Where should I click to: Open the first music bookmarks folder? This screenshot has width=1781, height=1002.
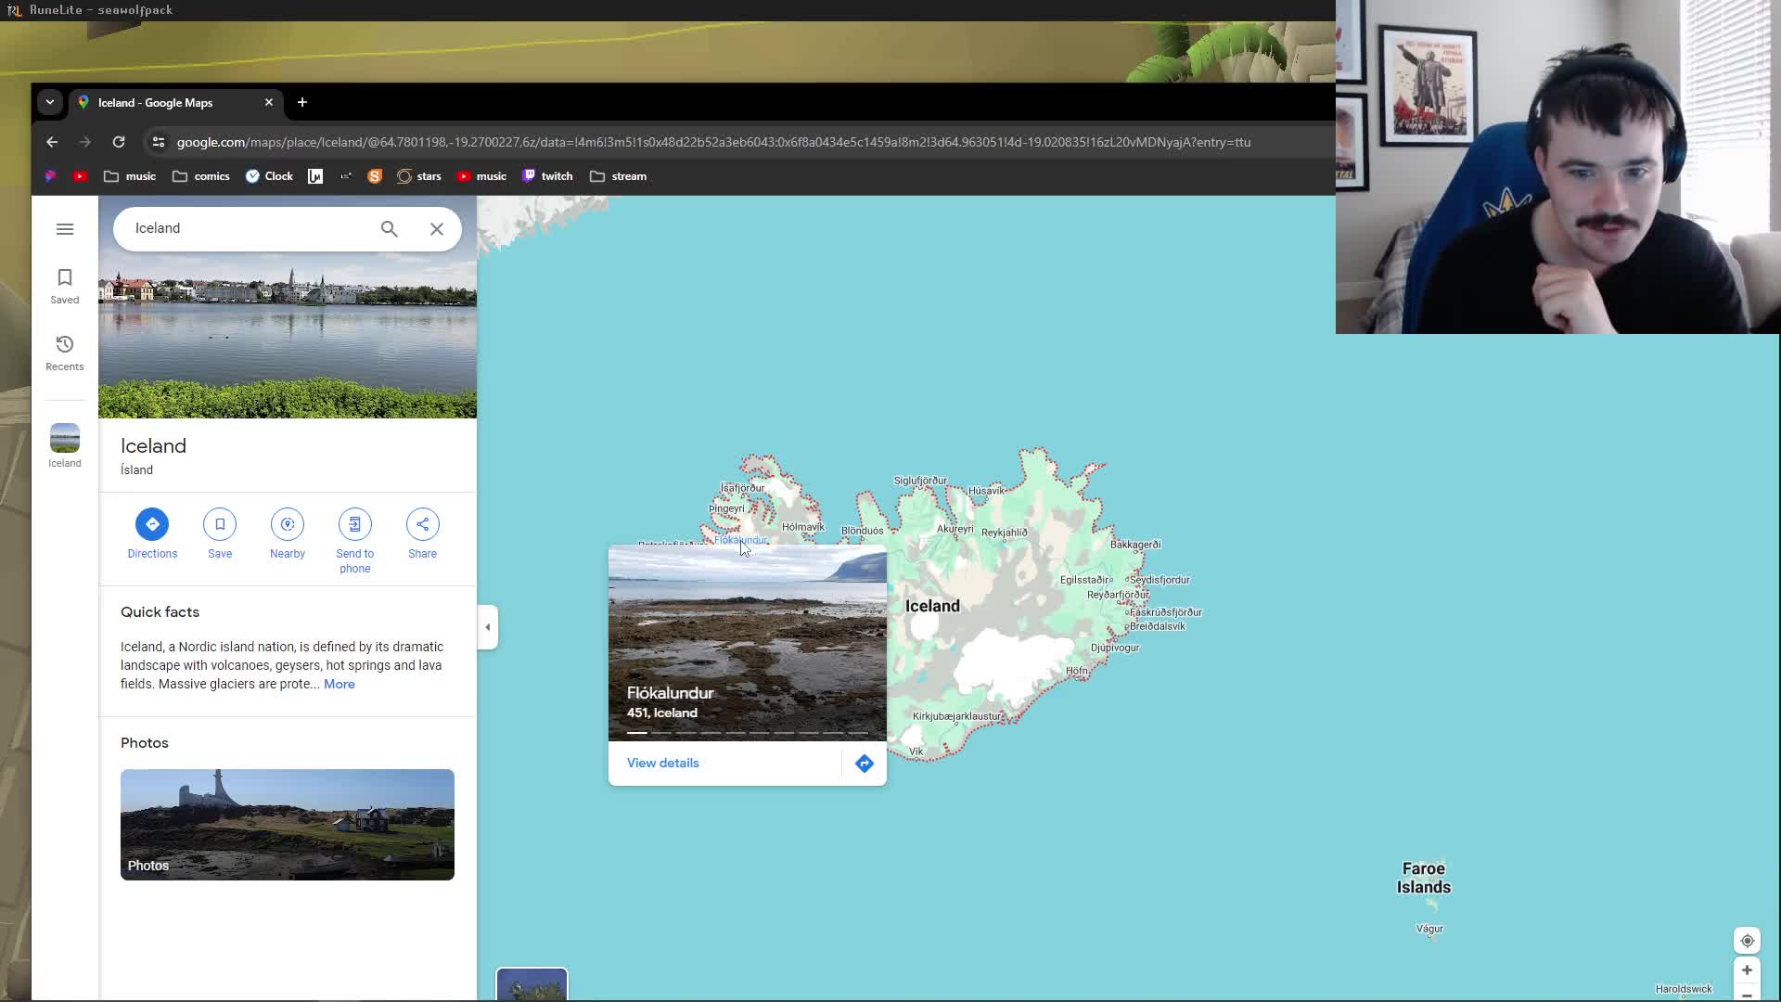pos(130,176)
